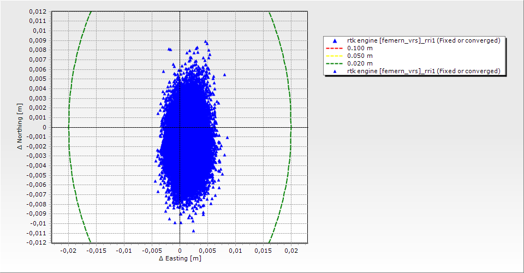Click green dashed circle where it crosses left horizontal axis
This screenshot has height=273, width=524.
click(68, 127)
